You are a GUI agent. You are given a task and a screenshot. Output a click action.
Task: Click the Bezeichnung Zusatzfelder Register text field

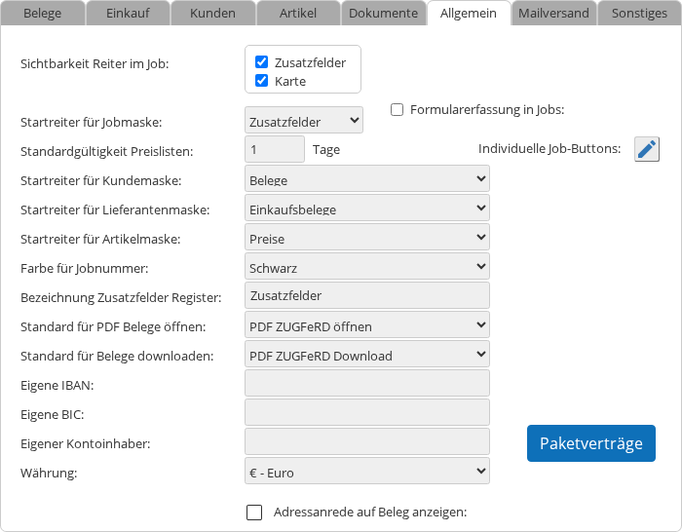[x=366, y=296]
